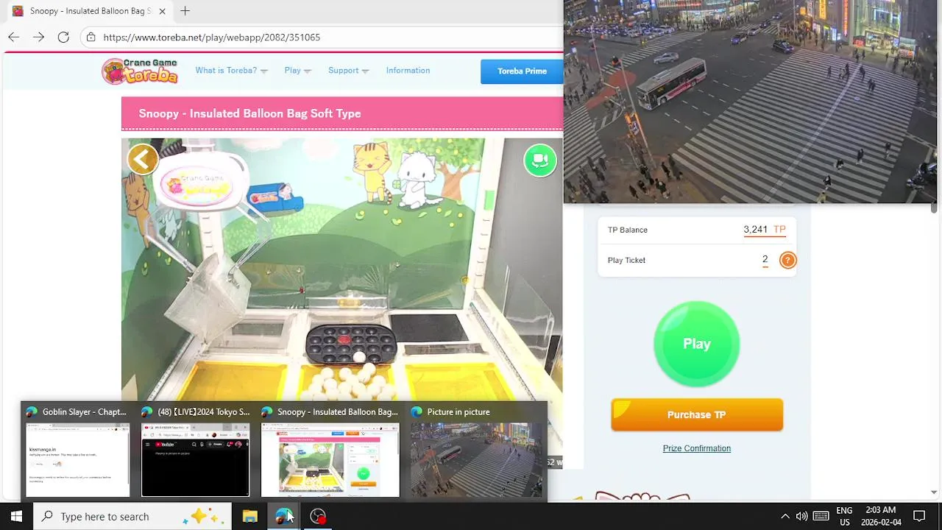
Task: Select the Snoopy Insulated Balloon Bag tab
Action: coord(90,11)
